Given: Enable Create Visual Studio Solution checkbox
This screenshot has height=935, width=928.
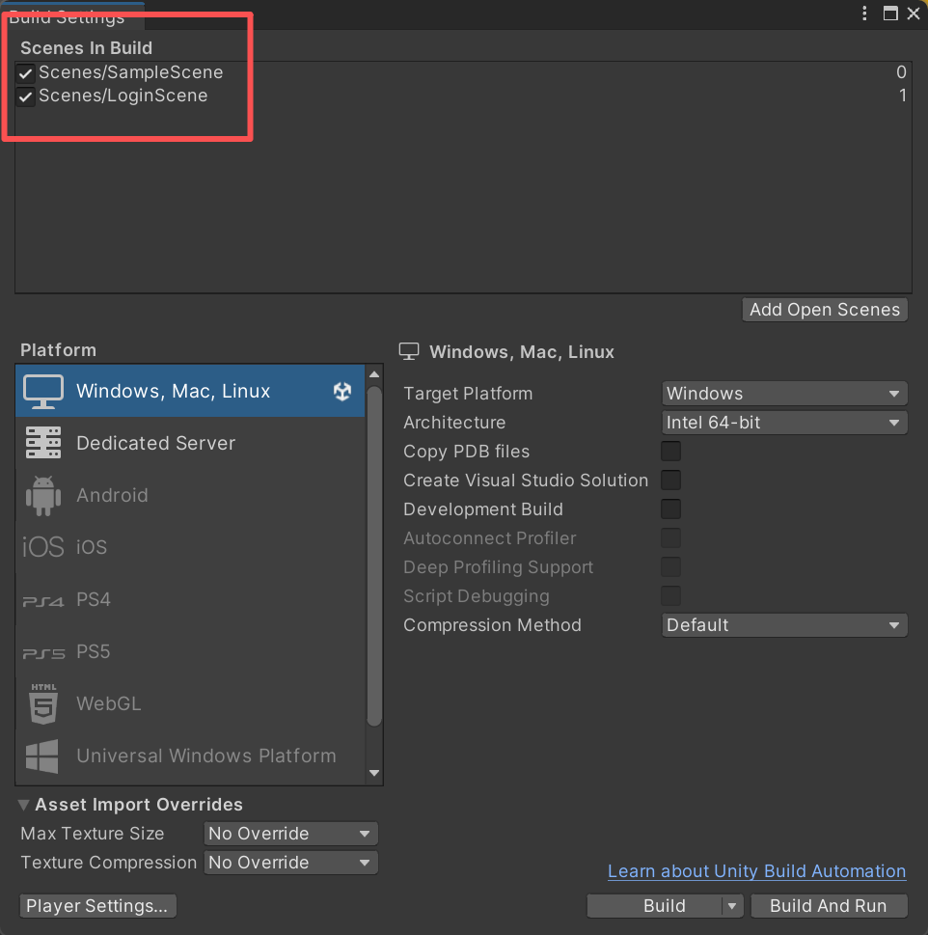Looking at the screenshot, I should click(x=670, y=480).
